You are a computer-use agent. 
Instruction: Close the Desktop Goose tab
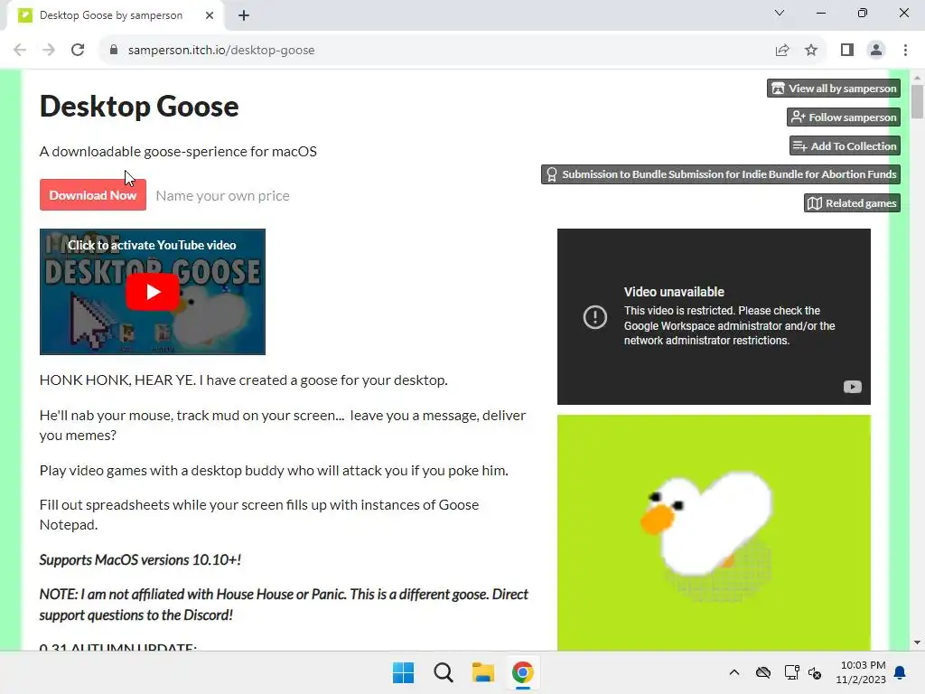click(x=210, y=15)
